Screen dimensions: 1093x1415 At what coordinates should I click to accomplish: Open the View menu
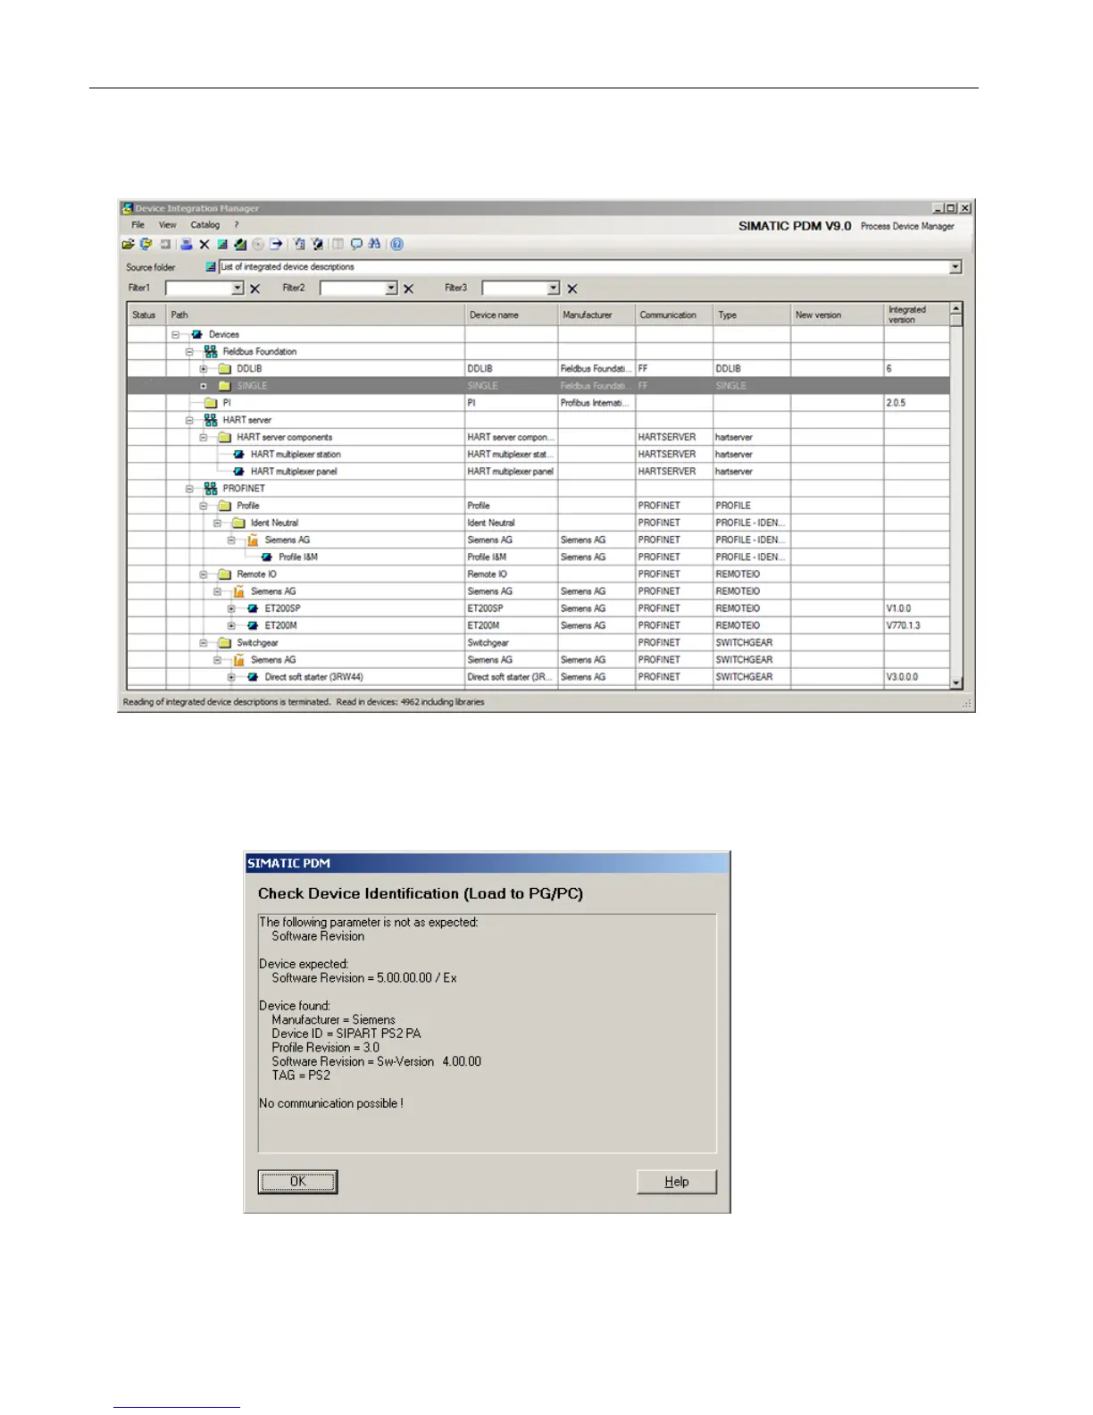pyautogui.click(x=168, y=225)
